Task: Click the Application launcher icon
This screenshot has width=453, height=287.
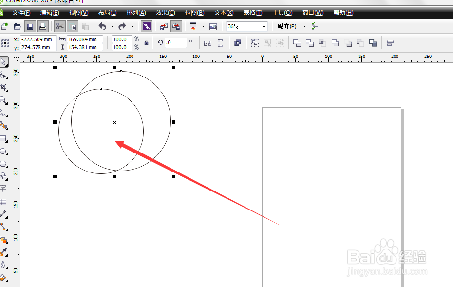Action: [x=193, y=27]
